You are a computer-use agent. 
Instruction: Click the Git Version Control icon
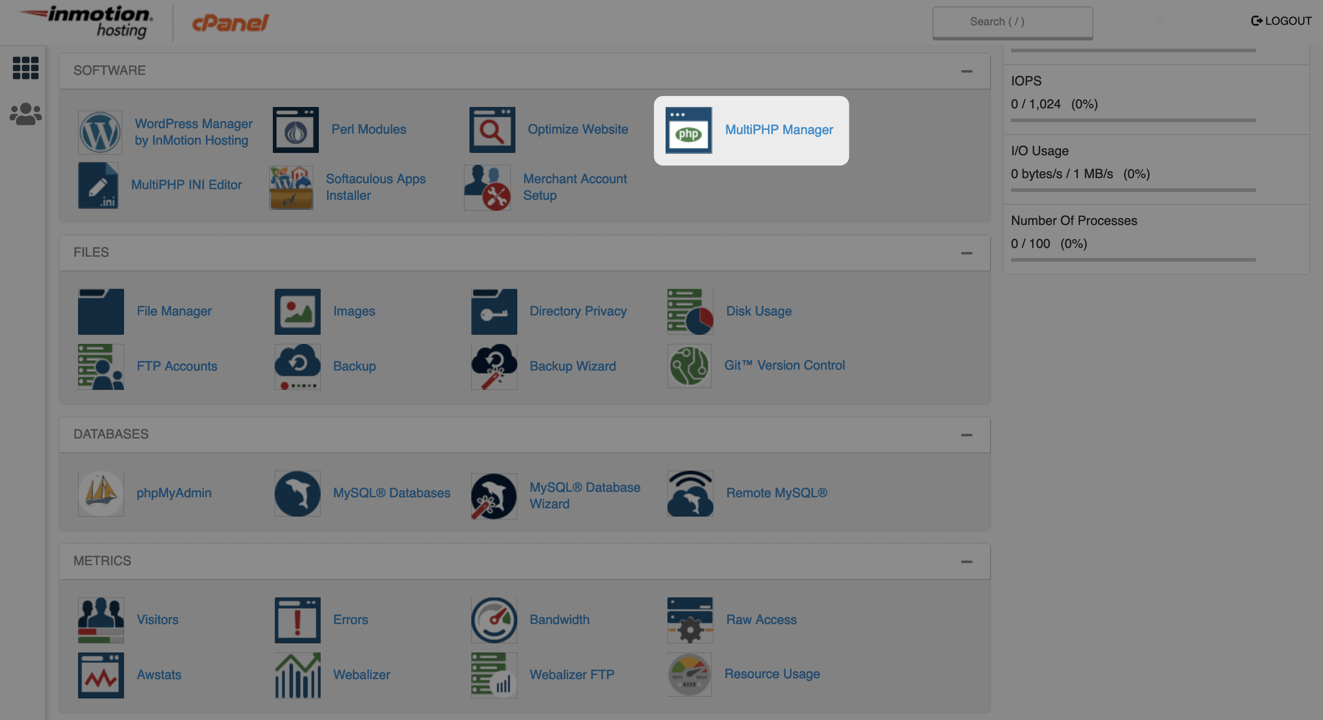[689, 366]
